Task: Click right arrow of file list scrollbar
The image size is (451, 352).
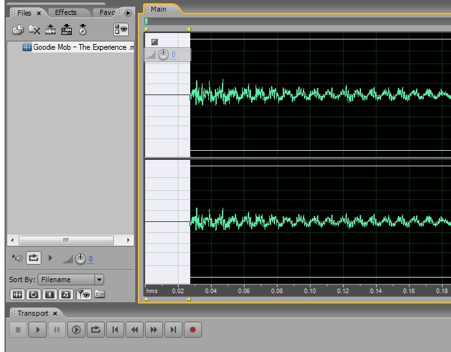Action: pos(128,240)
